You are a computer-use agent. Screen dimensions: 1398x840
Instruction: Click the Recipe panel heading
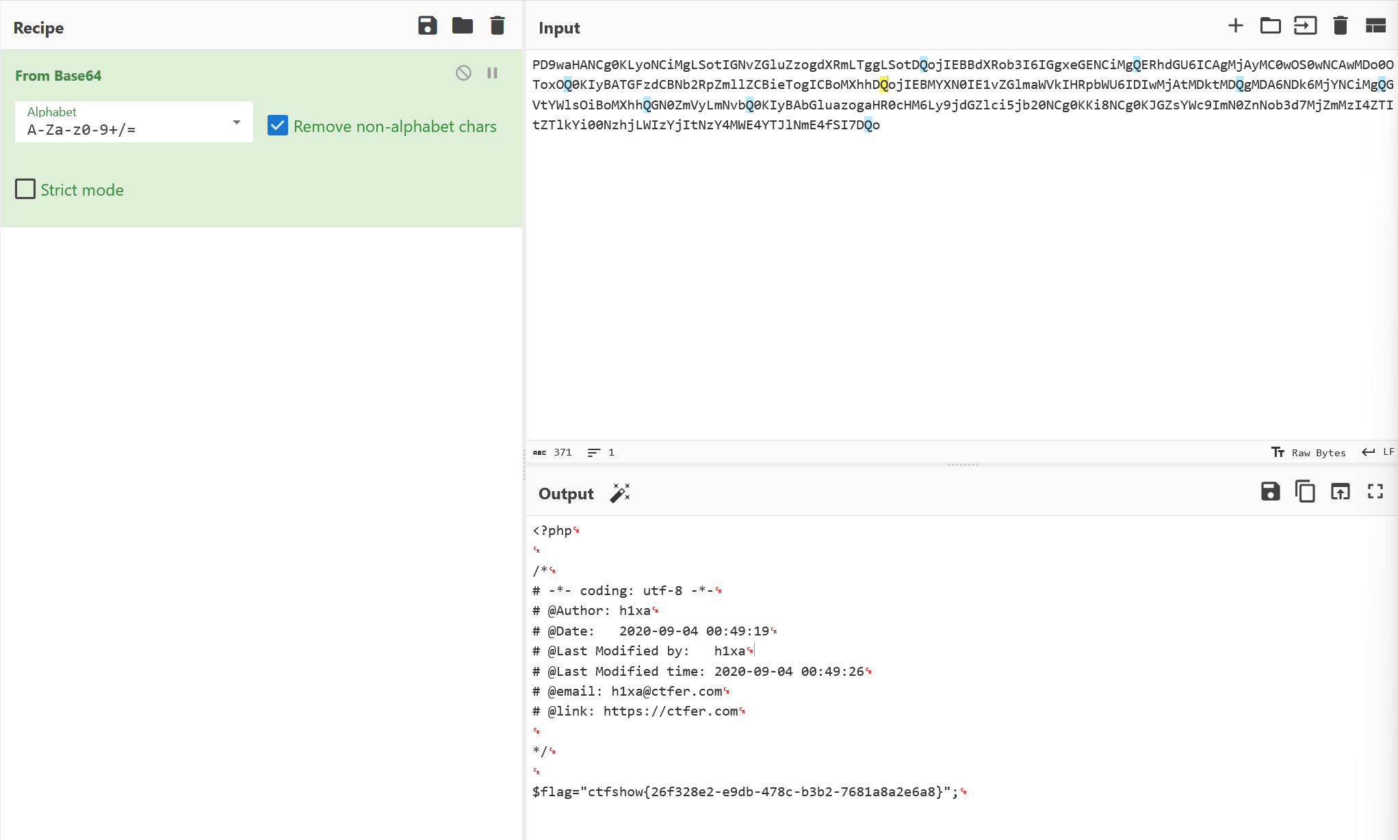[x=38, y=28]
